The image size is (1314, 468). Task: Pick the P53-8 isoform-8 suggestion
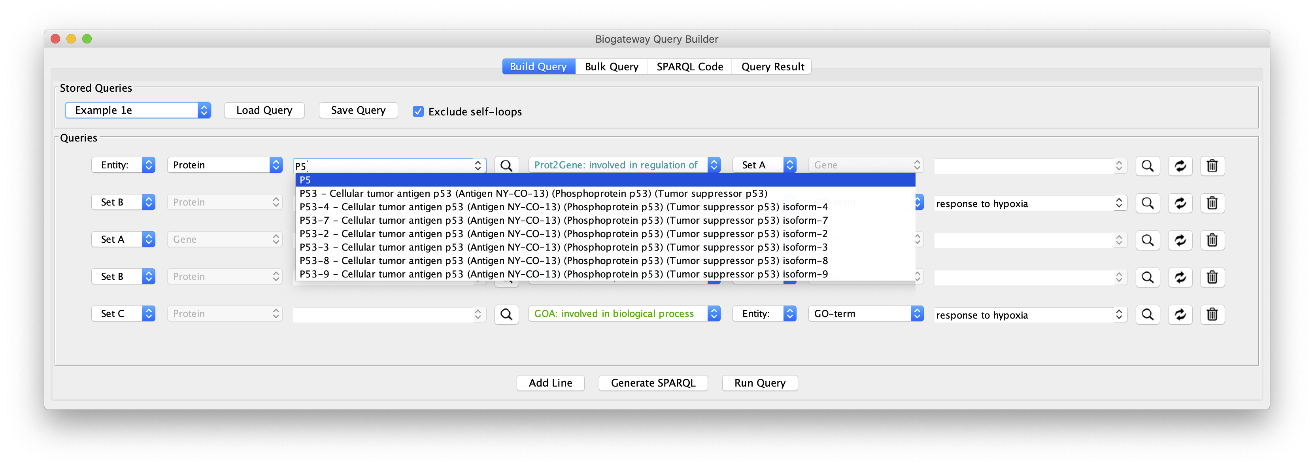(605, 260)
